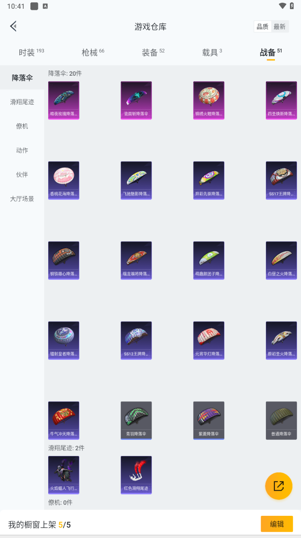The height and width of the screenshot is (538, 301).
Task: Choose the 青羽降落伞 item
Action: click(x=136, y=420)
